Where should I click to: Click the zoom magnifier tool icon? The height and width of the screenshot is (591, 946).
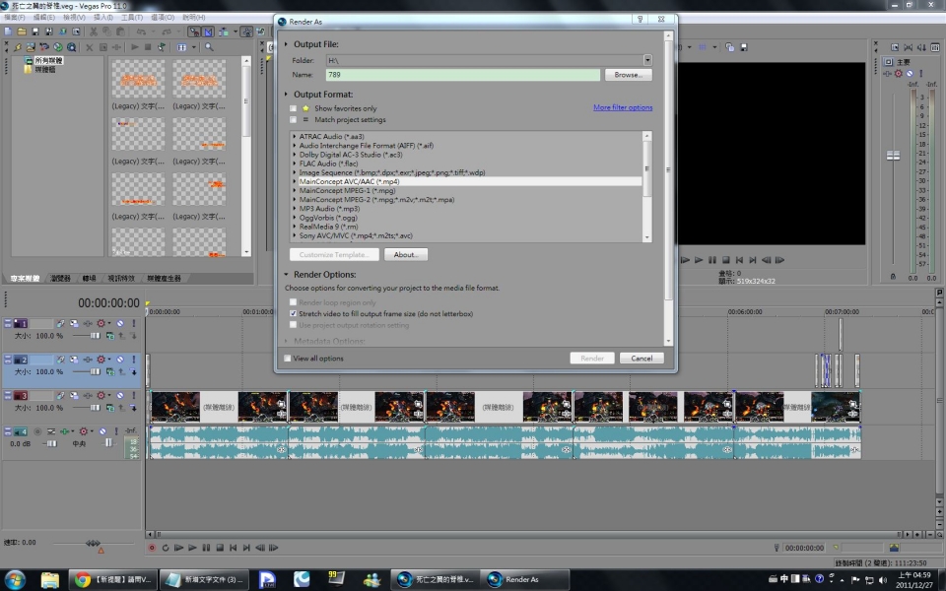[x=208, y=47]
